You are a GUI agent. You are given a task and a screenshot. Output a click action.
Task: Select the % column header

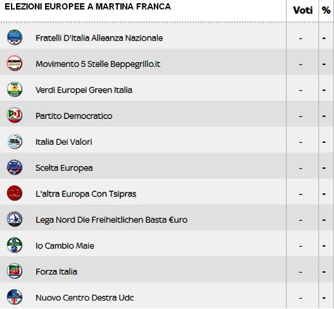[326, 10]
